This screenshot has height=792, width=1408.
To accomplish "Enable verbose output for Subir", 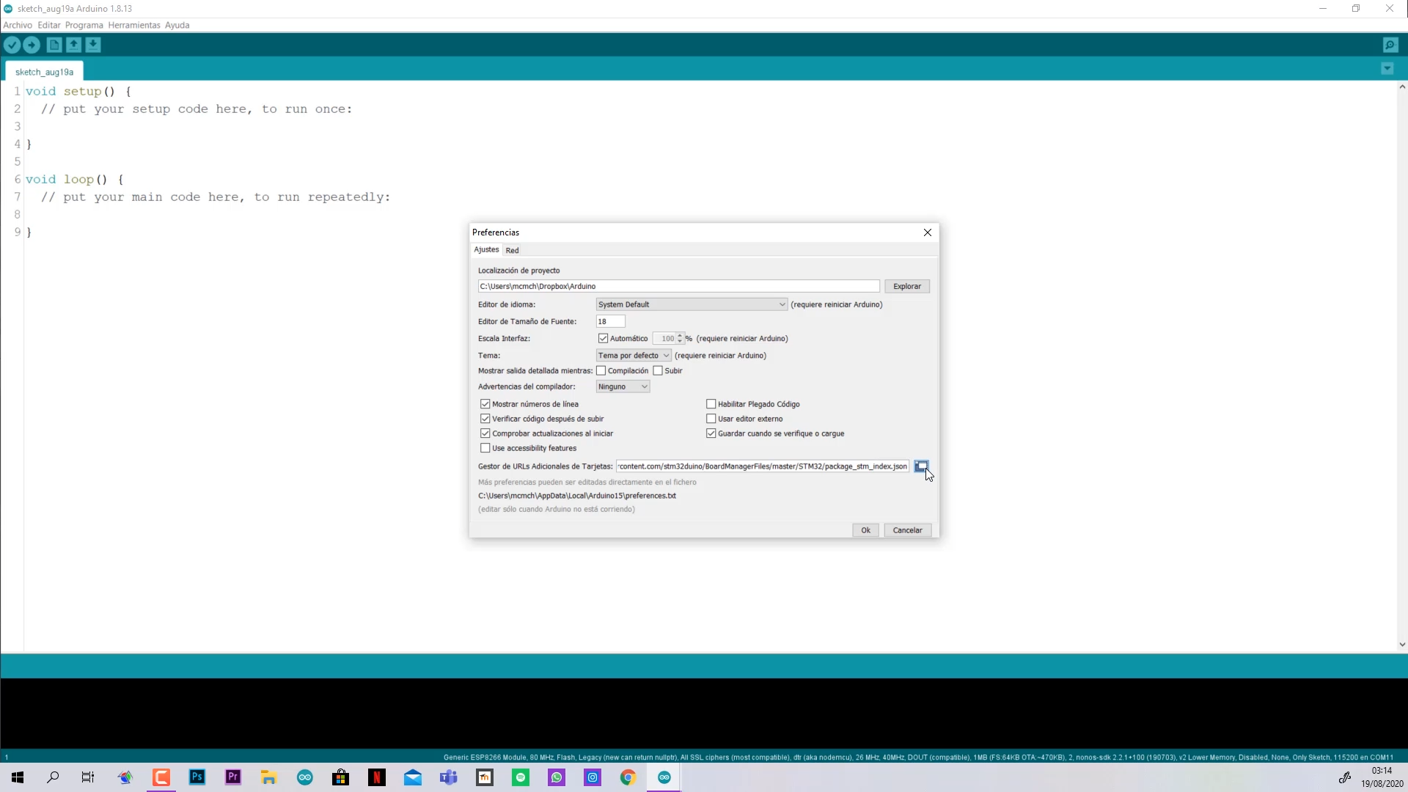I will (658, 371).
